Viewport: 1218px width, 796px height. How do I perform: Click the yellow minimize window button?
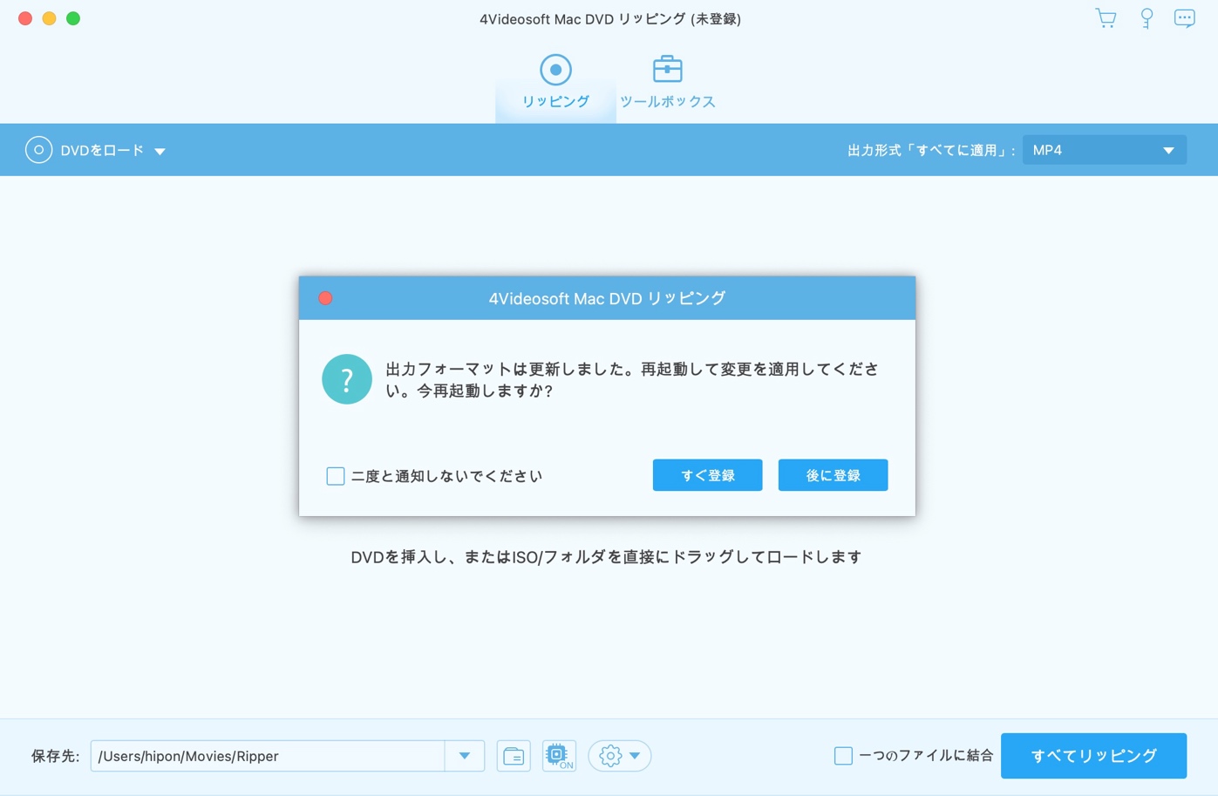click(x=49, y=18)
